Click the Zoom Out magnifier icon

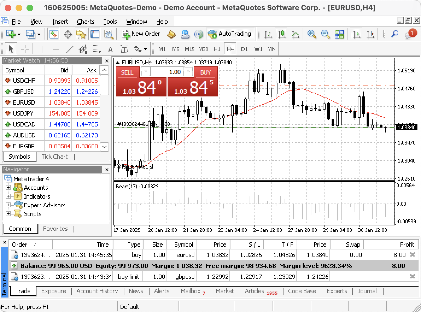click(325, 34)
